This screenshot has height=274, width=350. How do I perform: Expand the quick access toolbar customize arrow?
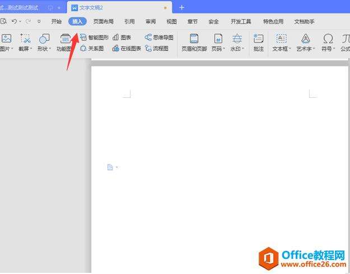point(39,22)
